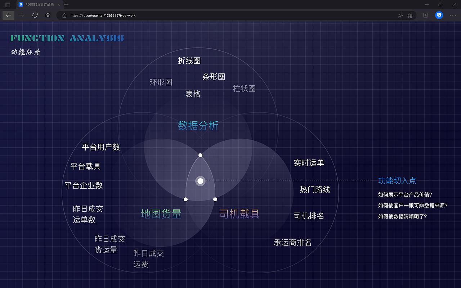Select the 数据分析 circle label
461x288 pixels.
[198, 126]
